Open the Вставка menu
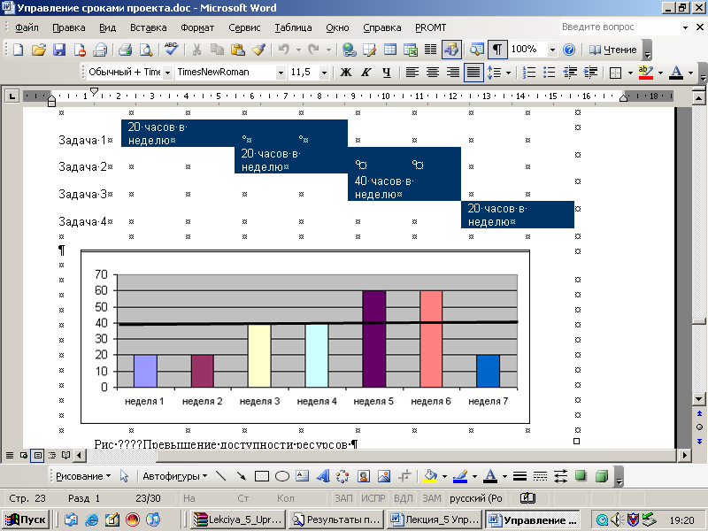 (148, 27)
